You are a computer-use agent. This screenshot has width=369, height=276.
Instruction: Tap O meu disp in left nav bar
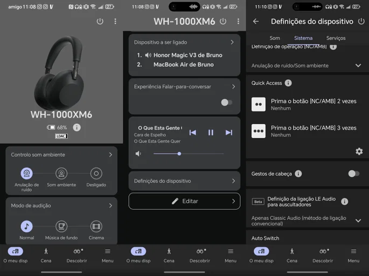[15, 256]
